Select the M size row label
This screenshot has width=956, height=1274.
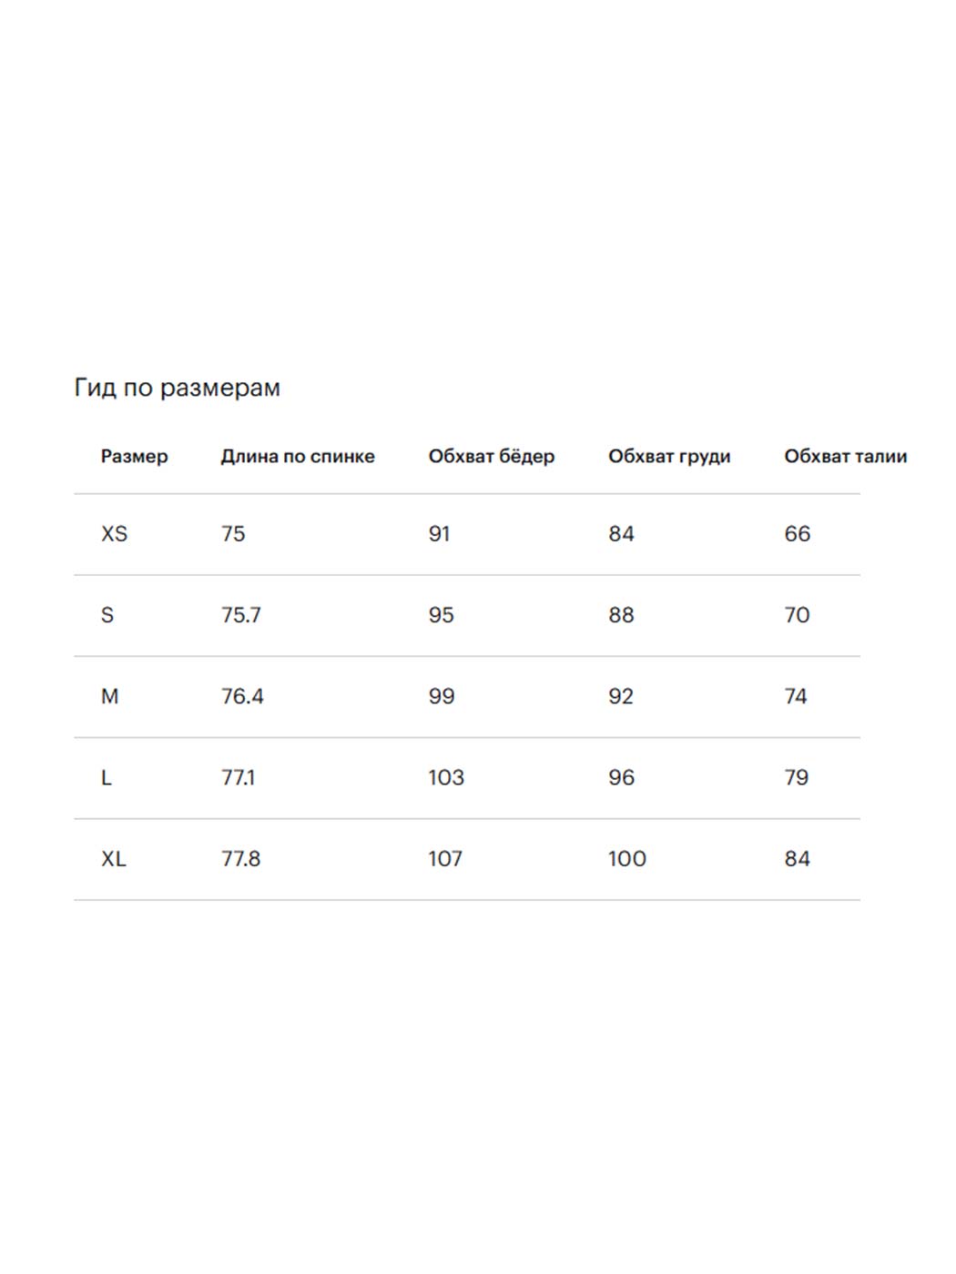(x=109, y=697)
